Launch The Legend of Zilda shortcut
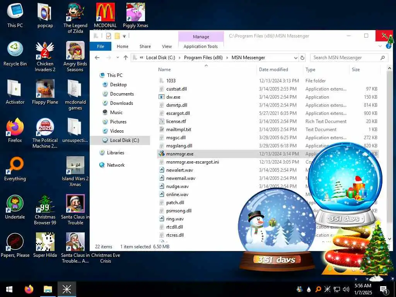This screenshot has height=297, width=396. (x=75, y=18)
